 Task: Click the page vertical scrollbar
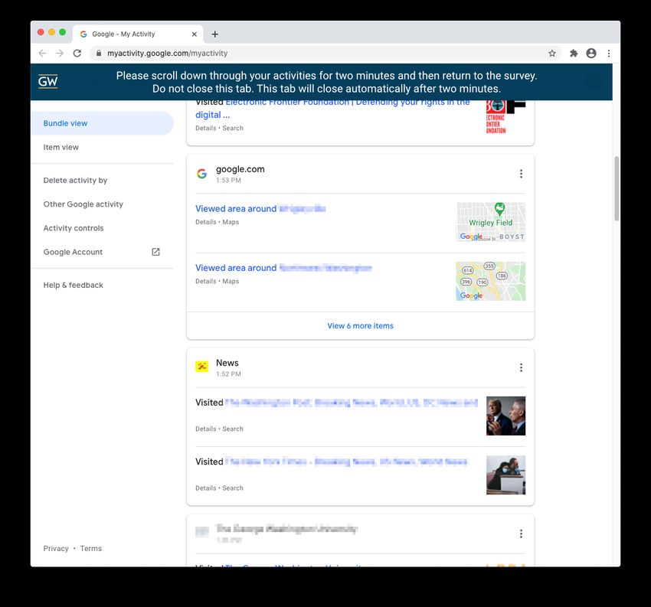click(x=617, y=189)
